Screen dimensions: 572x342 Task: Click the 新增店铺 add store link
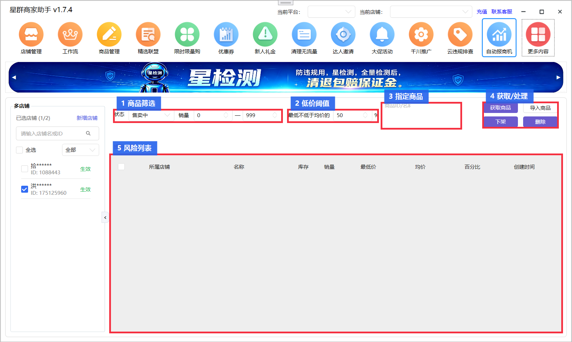tap(87, 118)
